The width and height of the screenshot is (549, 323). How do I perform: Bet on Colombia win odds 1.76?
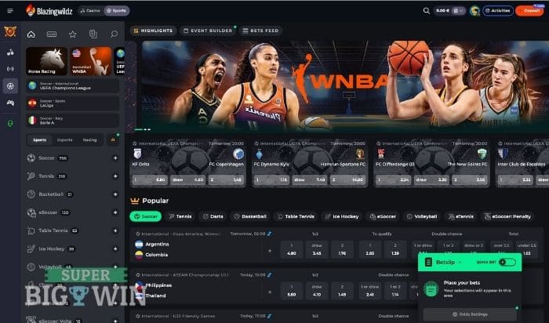point(343,249)
